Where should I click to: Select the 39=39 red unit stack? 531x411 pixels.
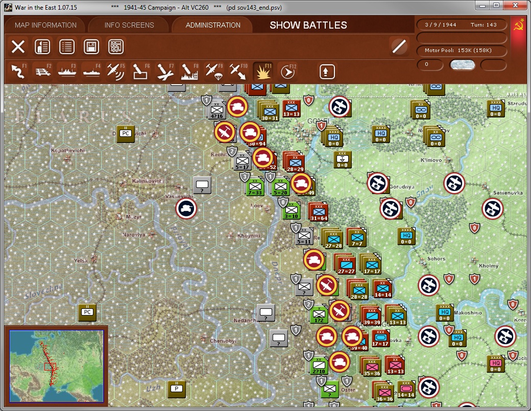coord(371,315)
